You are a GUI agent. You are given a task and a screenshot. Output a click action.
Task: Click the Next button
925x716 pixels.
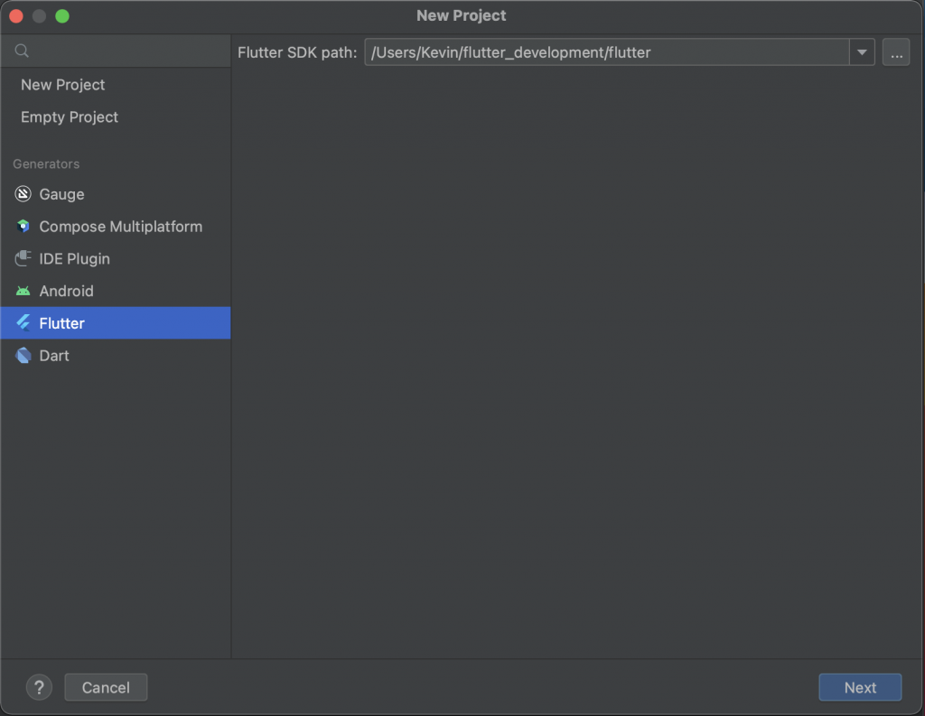point(860,687)
